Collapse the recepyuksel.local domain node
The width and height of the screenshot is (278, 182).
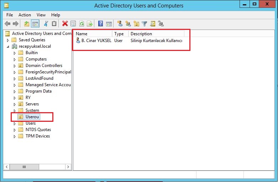[x=8, y=47]
